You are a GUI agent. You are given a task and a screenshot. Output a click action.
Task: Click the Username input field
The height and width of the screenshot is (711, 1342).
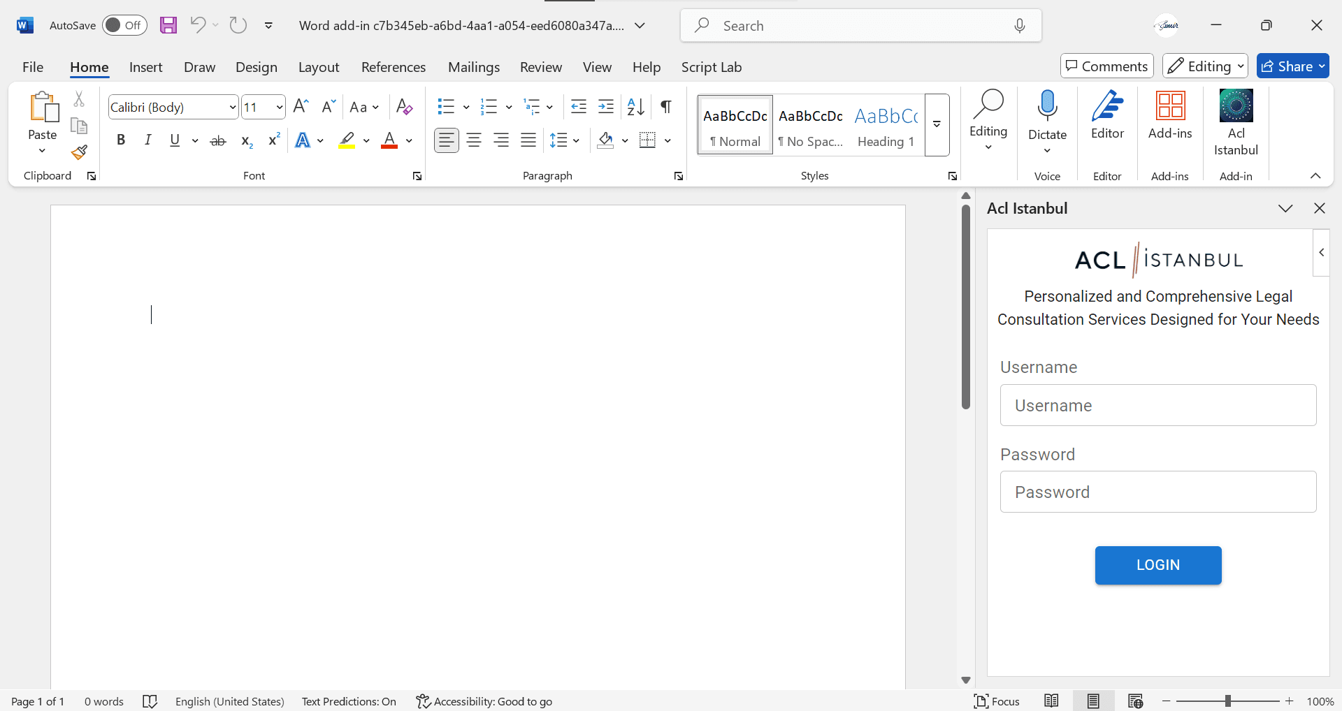click(1158, 405)
